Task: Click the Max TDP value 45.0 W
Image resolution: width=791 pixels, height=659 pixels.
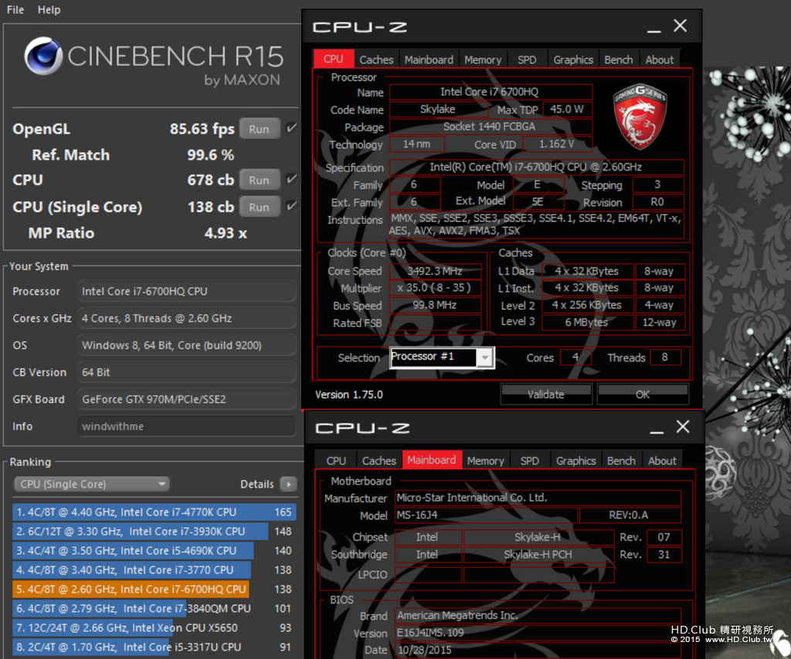Action: pyautogui.click(x=566, y=110)
